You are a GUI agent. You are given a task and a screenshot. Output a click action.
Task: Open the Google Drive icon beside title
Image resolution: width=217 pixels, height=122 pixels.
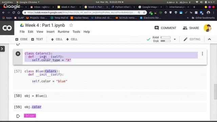(x=22, y=25)
